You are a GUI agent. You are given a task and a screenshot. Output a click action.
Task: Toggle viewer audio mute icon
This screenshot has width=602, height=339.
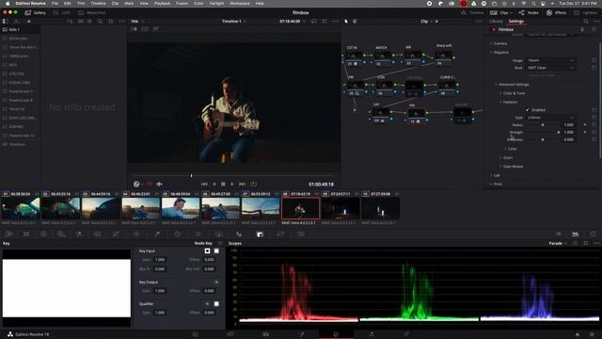(x=159, y=185)
